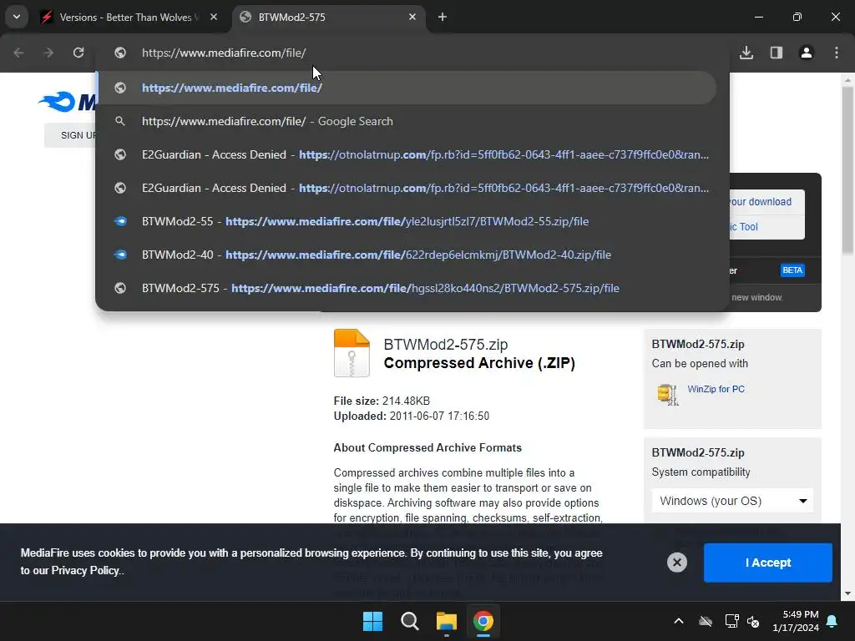Open File Explorer from taskbar
This screenshot has width=855, height=641.
coord(447,621)
